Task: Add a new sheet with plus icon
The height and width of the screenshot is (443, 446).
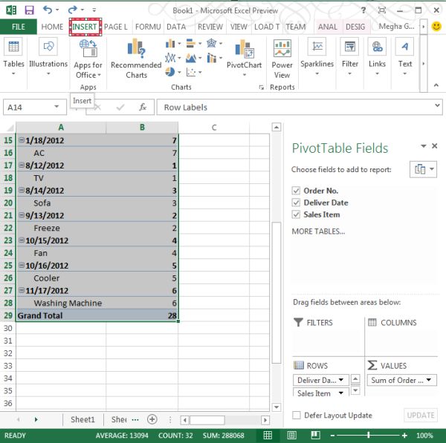Action: pos(152,419)
